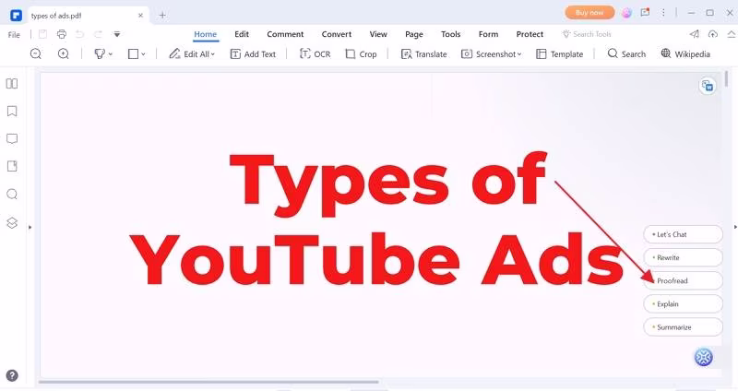Open the user account avatar

point(626,13)
